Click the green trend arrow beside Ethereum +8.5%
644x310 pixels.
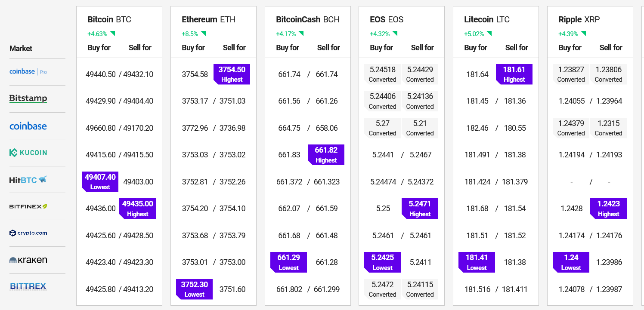[203, 34]
